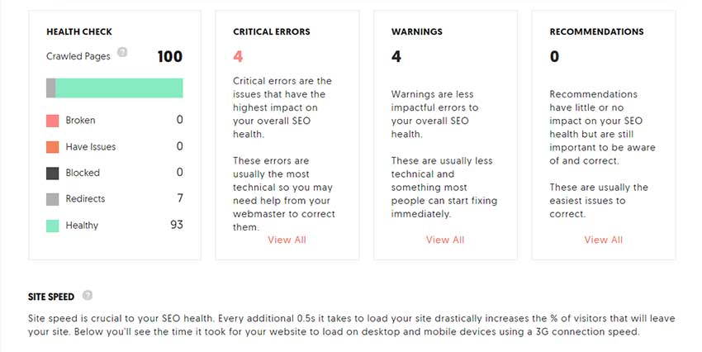Click the Crawled Pages total 100

[170, 56]
